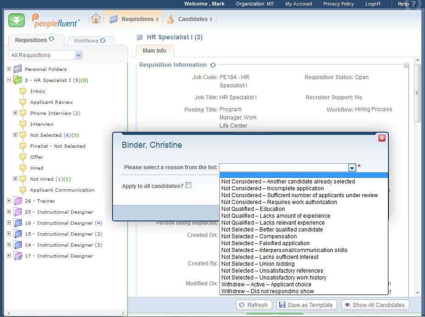Click the green download arrow icon
This screenshot has height=317, width=425.
pyautogui.click(x=16, y=20)
